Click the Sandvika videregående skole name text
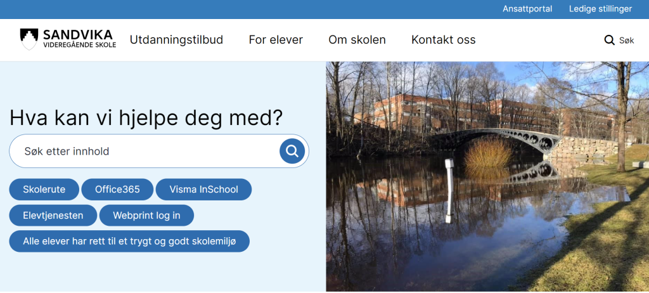The height and width of the screenshot is (293, 649). coord(79,39)
